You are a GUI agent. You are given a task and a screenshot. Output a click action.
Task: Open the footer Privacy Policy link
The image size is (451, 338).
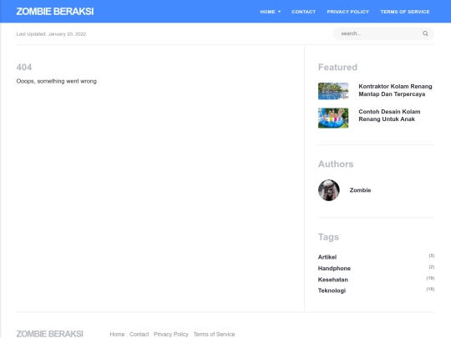click(171, 335)
